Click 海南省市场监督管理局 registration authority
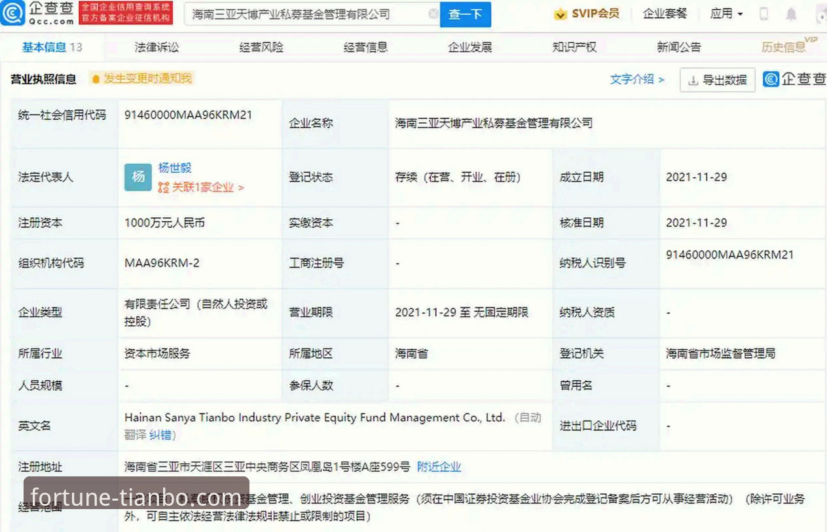Screen dimensions: 827x532 720,354
